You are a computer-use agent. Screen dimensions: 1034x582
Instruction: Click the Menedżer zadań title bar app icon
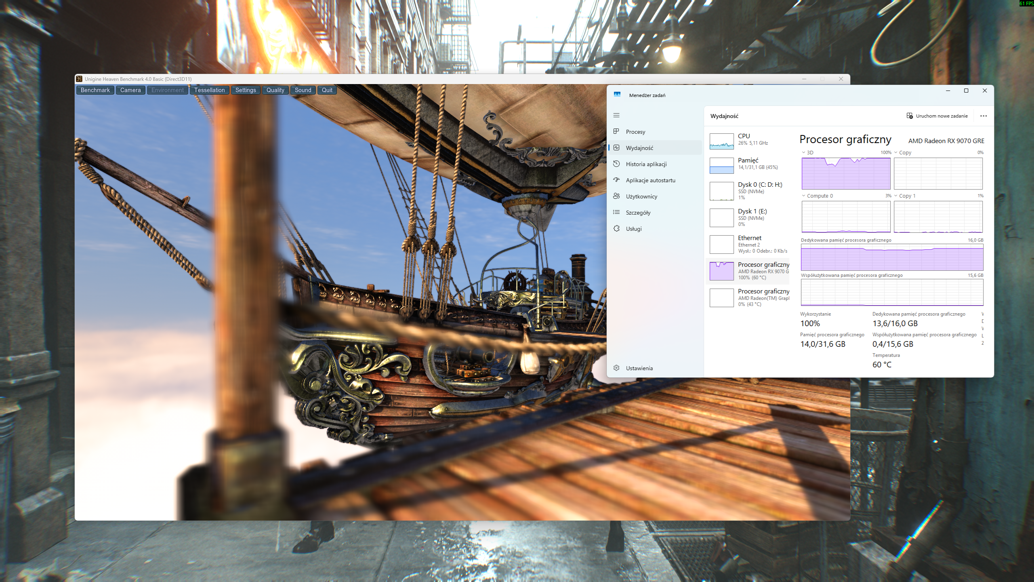click(x=617, y=95)
